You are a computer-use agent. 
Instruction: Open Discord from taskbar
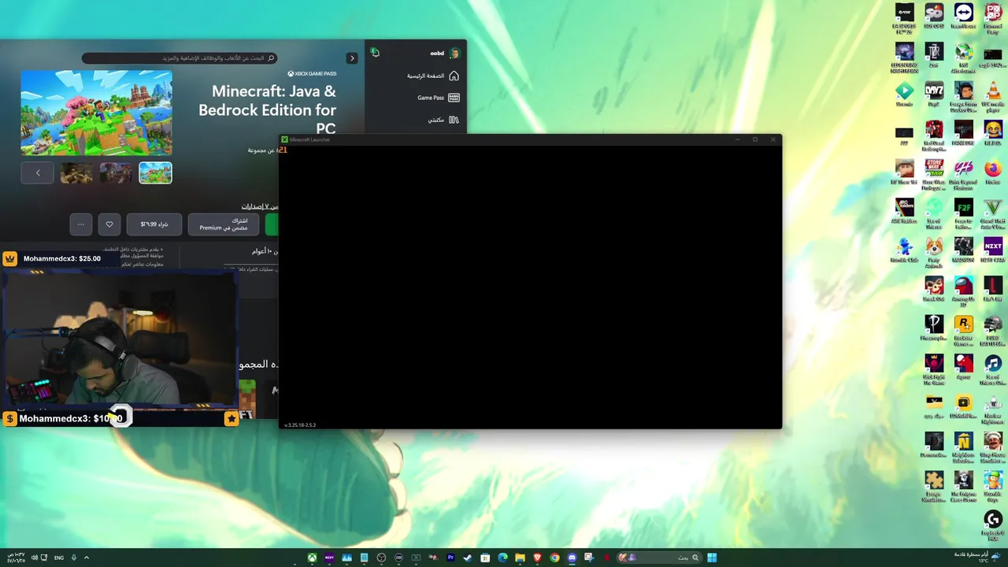pyautogui.click(x=572, y=558)
